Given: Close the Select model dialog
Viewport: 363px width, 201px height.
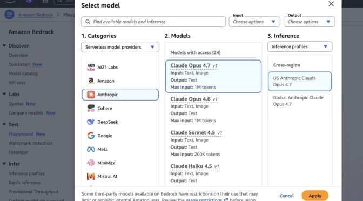Looking at the screenshot, I should [x=331, y=4].
